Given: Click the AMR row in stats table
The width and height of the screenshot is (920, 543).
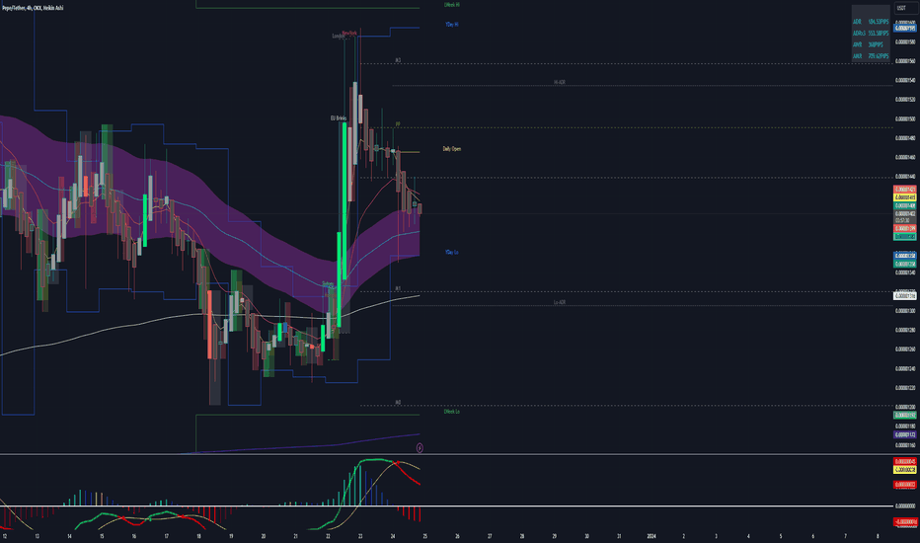Looking at the screenshot, I should pos(870,56).
